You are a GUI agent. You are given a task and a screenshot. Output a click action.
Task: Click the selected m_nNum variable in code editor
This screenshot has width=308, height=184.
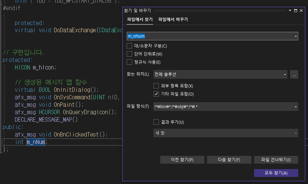coord(36,142)
